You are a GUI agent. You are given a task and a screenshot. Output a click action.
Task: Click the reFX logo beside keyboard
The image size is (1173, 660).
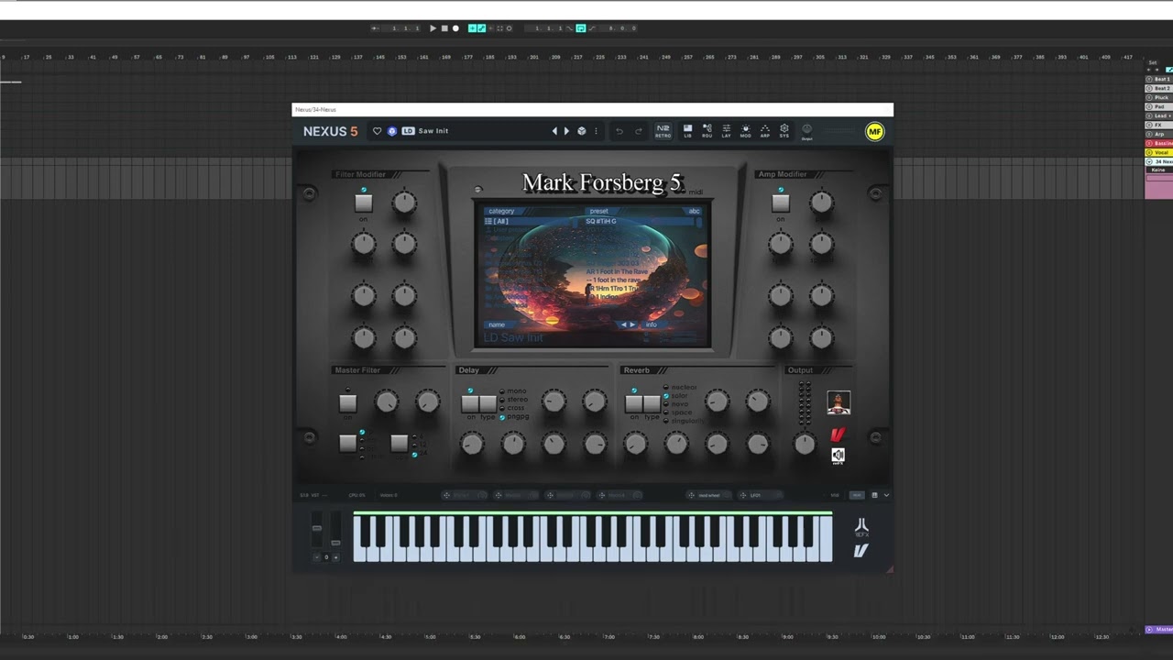[861, 528]
